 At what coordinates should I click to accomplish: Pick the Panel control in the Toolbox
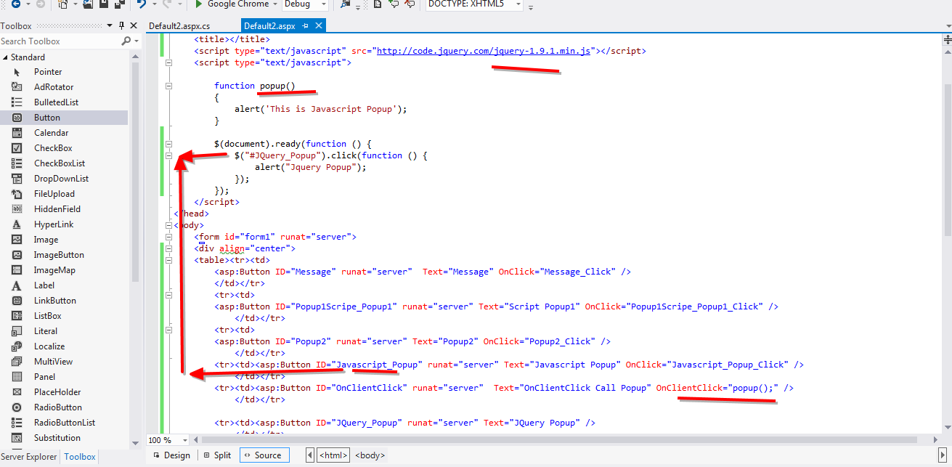pos(64,377)
